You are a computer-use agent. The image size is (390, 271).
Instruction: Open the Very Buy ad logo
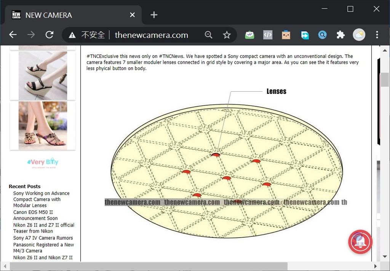tap(43, 163)
